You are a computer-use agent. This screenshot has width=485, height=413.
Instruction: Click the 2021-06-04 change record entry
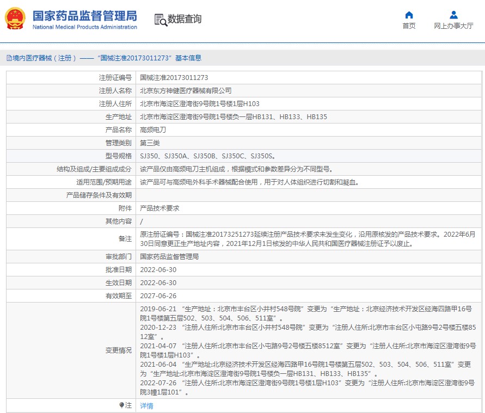tap(305, 369)
